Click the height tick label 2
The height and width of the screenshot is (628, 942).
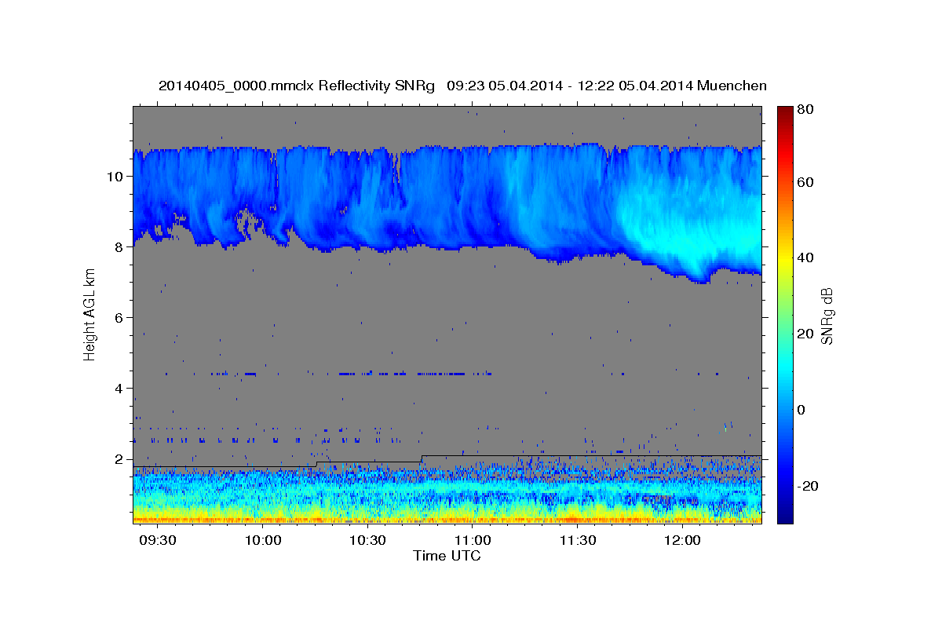(121, 458)
